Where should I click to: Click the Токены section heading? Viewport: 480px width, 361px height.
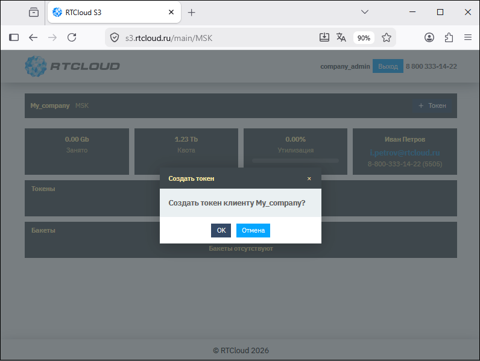point(43,189)
